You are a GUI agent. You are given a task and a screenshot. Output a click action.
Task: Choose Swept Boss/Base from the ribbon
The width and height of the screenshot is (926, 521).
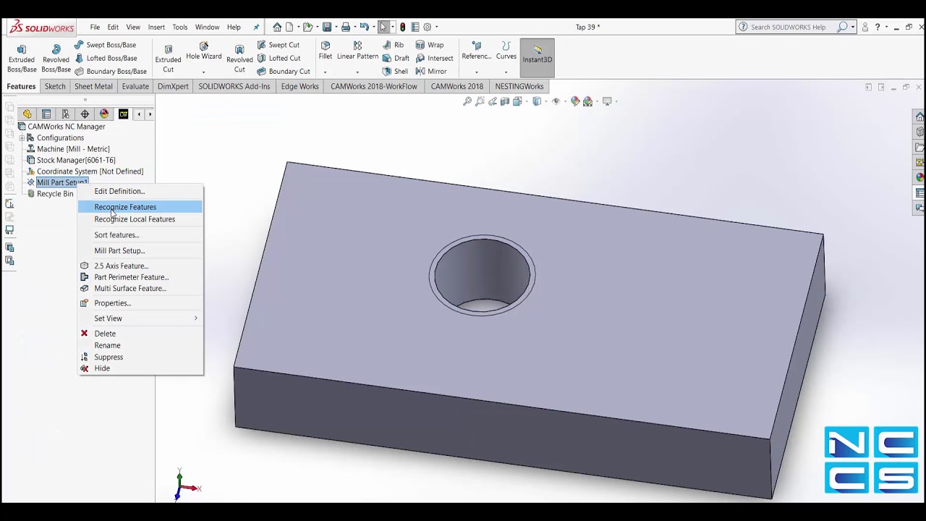[x=105, y=45]
